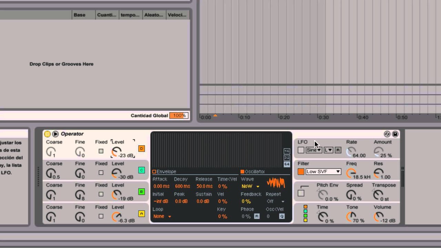The image size is (441, 248).
Task: Click the Release 50.0 ms value
Action: [204, 186]
